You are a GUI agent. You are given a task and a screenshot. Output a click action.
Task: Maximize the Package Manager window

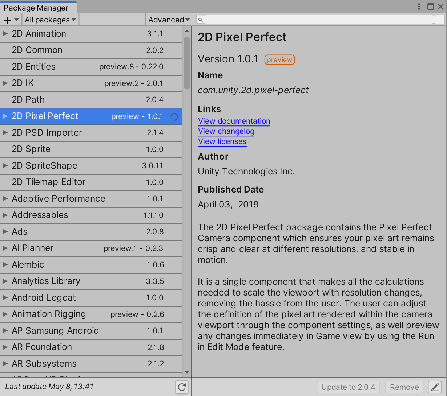(x=431, y=7)
